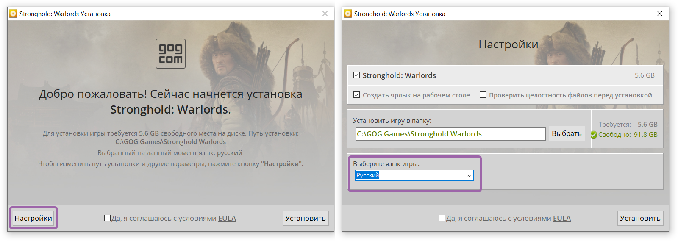
Task: Click installer icon in left window title bar
Action: (x=14, y=14)
